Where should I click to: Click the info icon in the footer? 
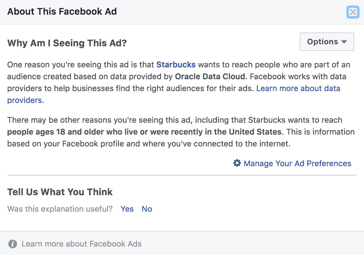click(x=13, y=244)
